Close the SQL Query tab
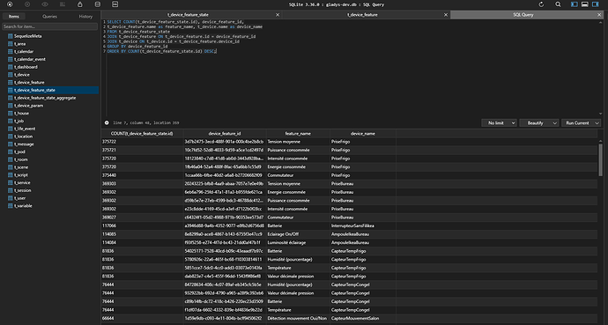608x325 pixels. (599, 15)
